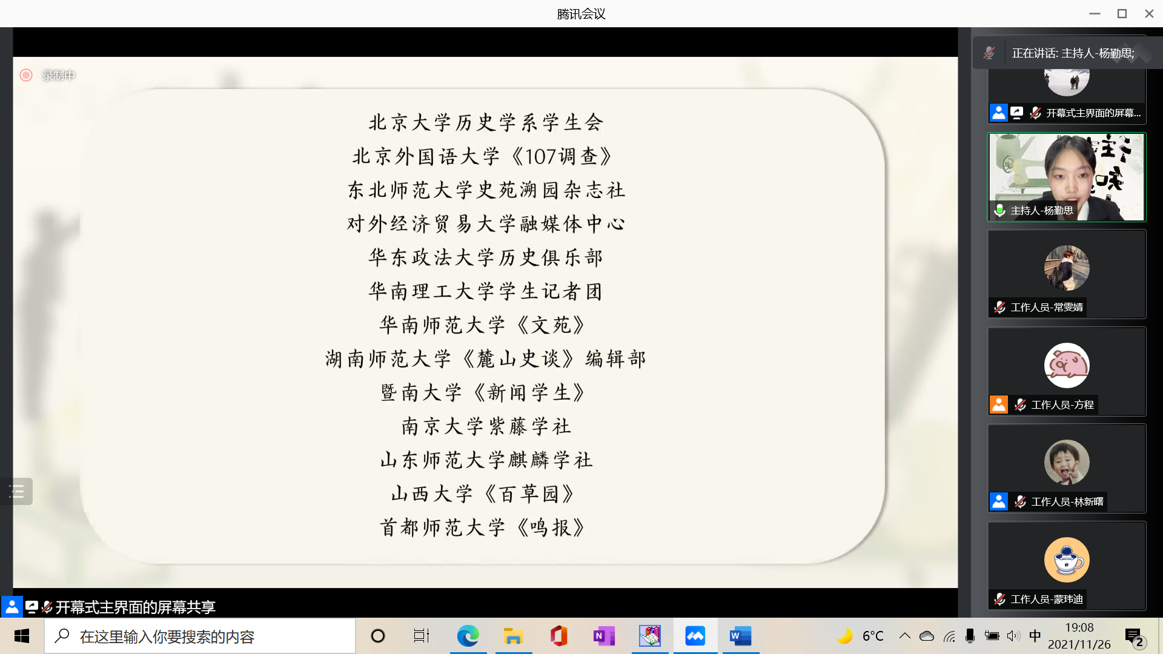Click muted mic icon on screen share label
This screenshot has height=654, width=1163.
point(47,607)
